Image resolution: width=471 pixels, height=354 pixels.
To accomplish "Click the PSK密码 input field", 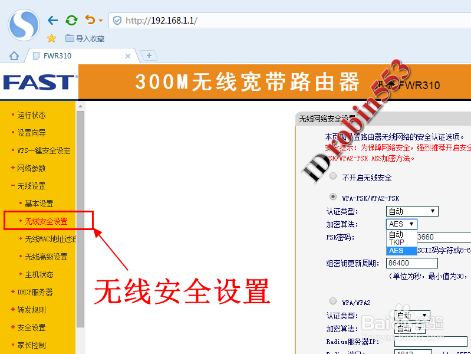I will pos(444,237).
